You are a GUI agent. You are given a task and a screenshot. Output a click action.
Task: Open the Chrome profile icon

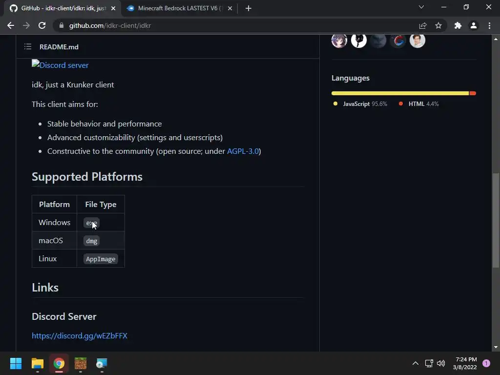[474, 25]
